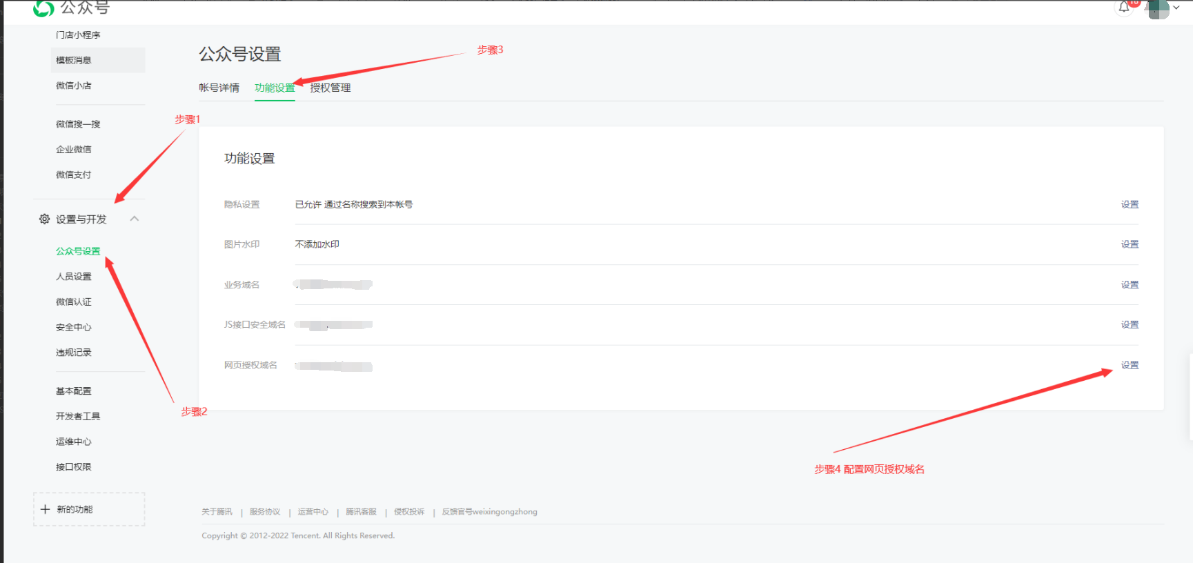Click 设置 in the 网页授权域名 row
This screenshot has height=563, width=1193.
(x=1130, y=365)
